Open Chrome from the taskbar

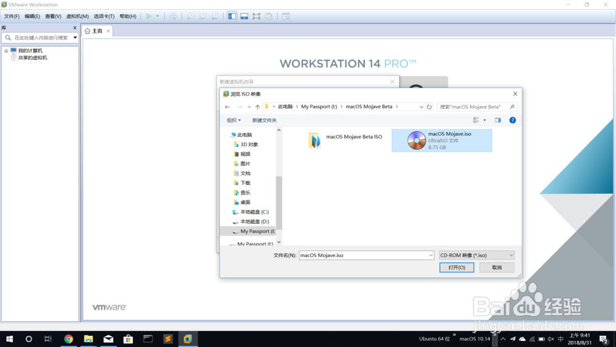click(x=68, y=339)
